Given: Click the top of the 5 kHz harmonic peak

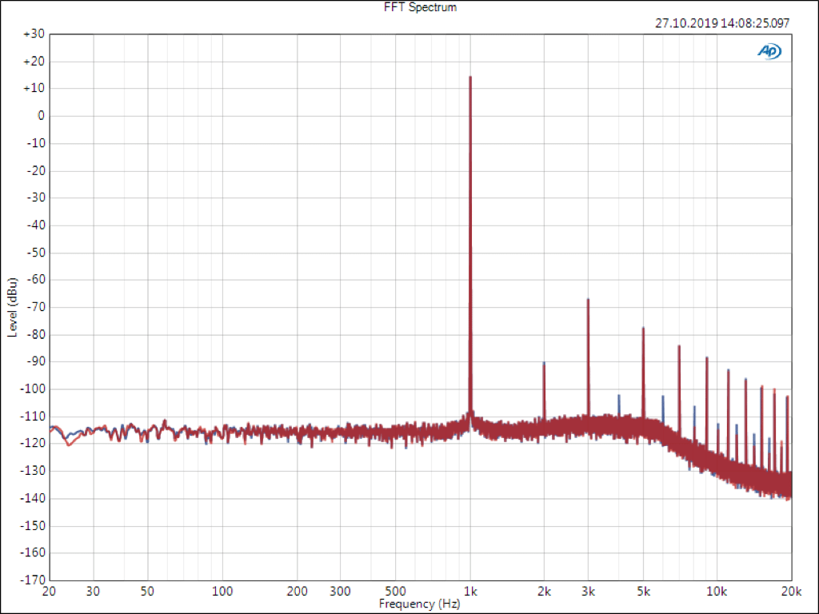Looking at the screenshot, I should click(x=643, y=329).
